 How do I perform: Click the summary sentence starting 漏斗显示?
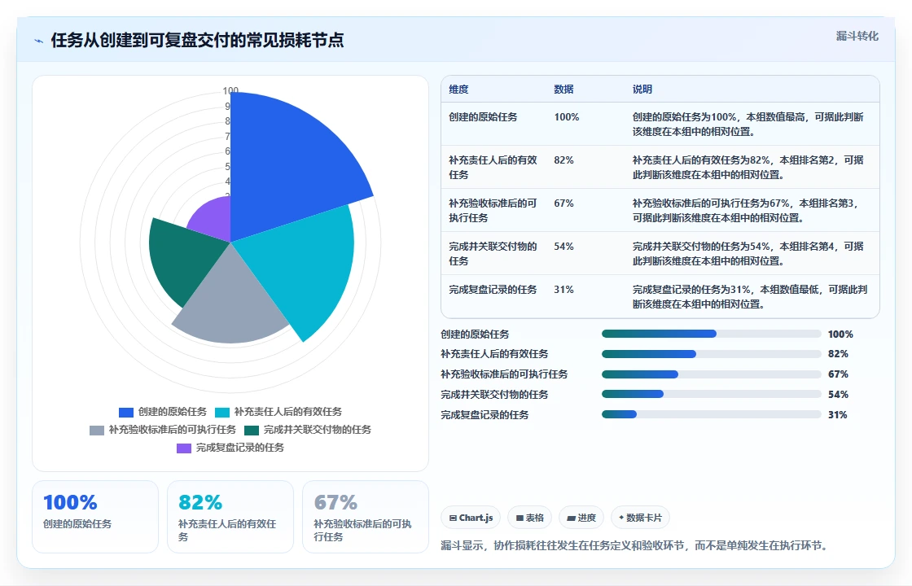tap(636, 545)
